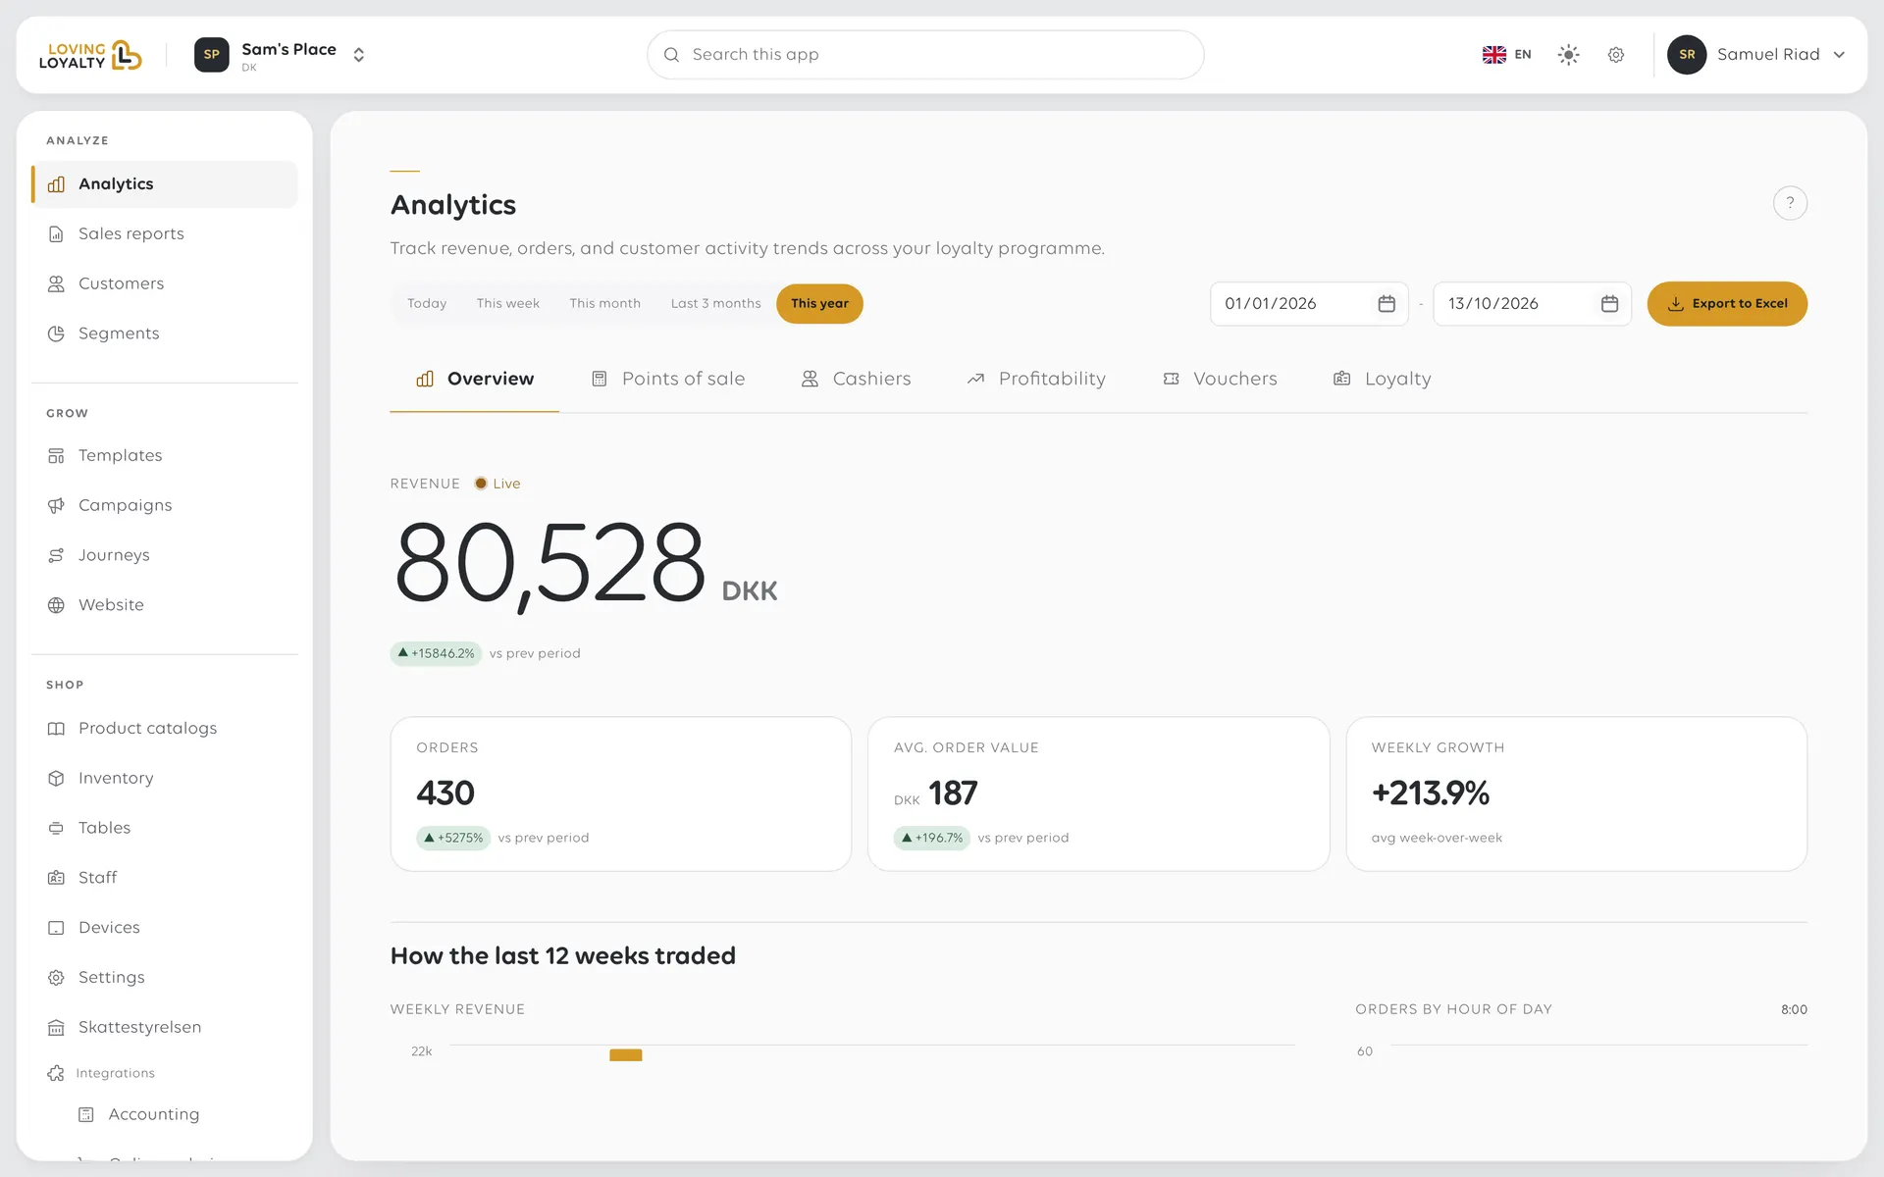This screenshot has height=1177, width=1884.
Task: Open Templates in sidebar
Action: [x=165, y=455]
